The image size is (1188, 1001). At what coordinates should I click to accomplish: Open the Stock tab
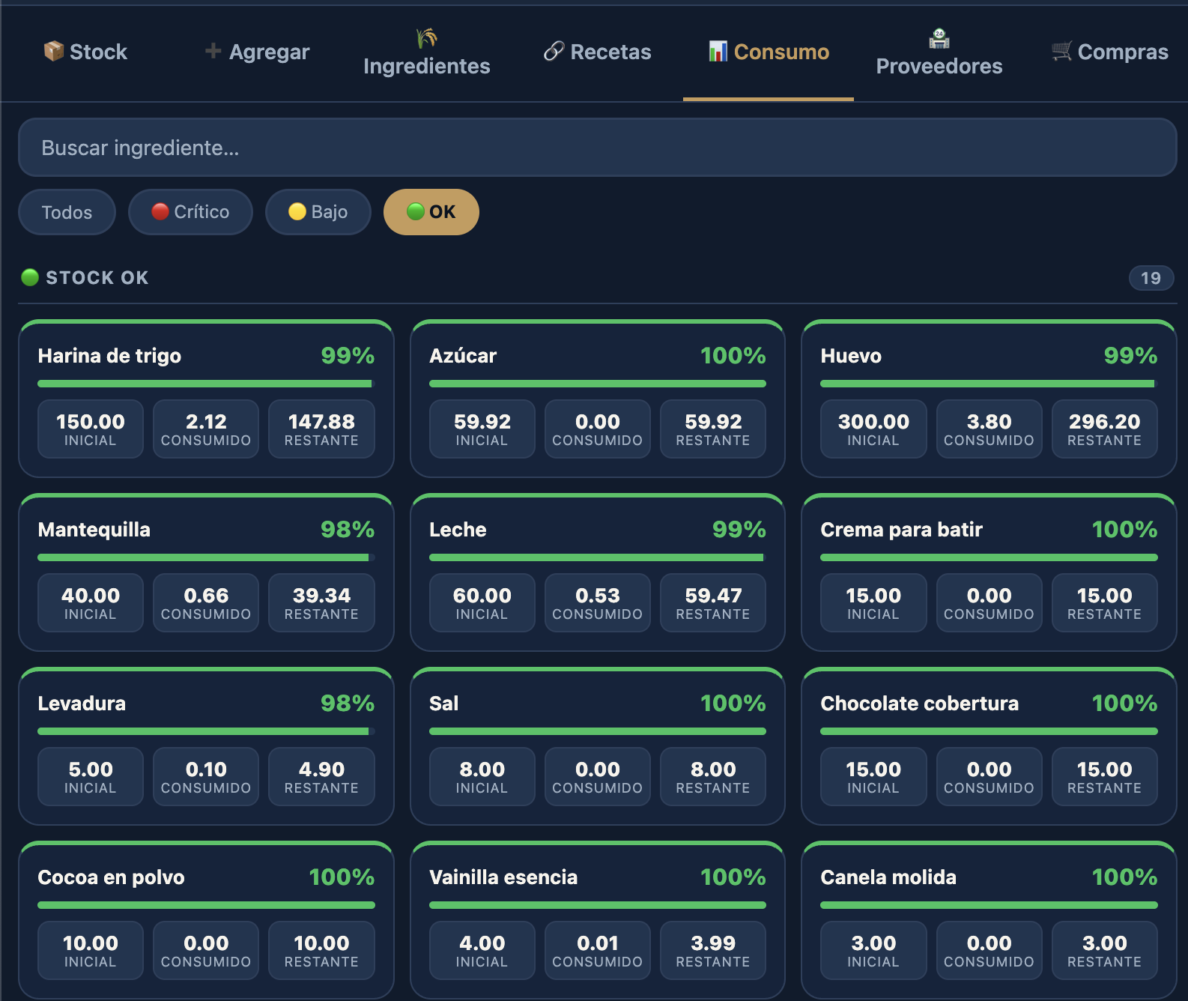tap(85, 52)
